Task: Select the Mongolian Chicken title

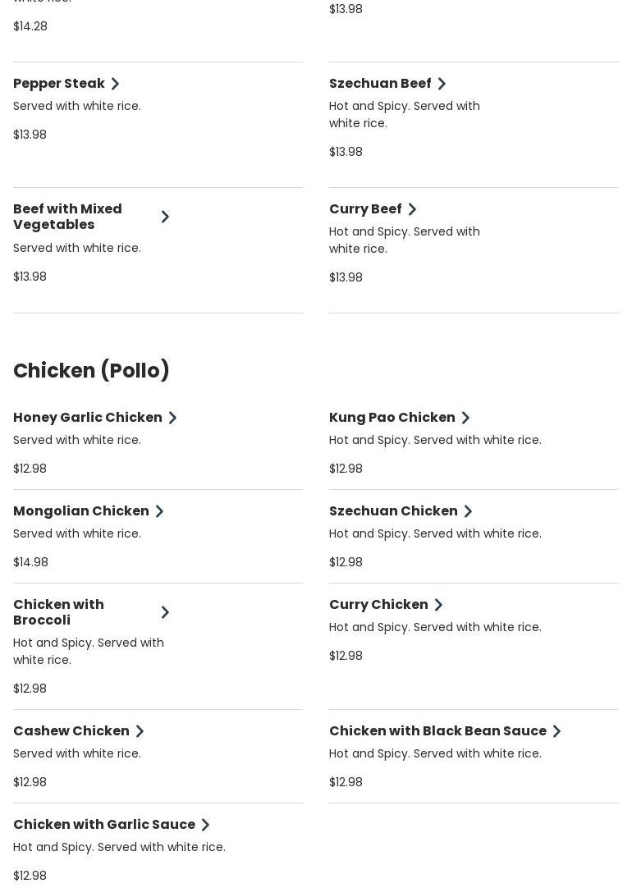Action: (81, 511)
